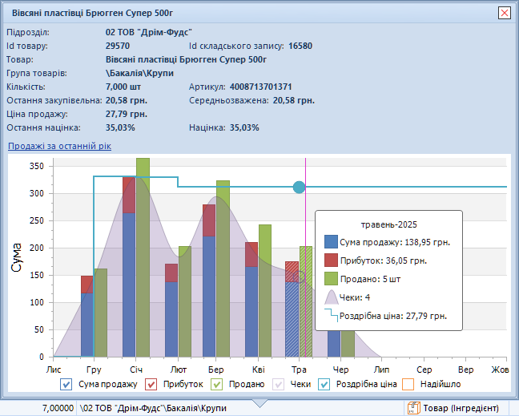Screen dimensions: 519x416
Task: Open the Продажі за останній рік link
Action: click(x=59, y=146)
